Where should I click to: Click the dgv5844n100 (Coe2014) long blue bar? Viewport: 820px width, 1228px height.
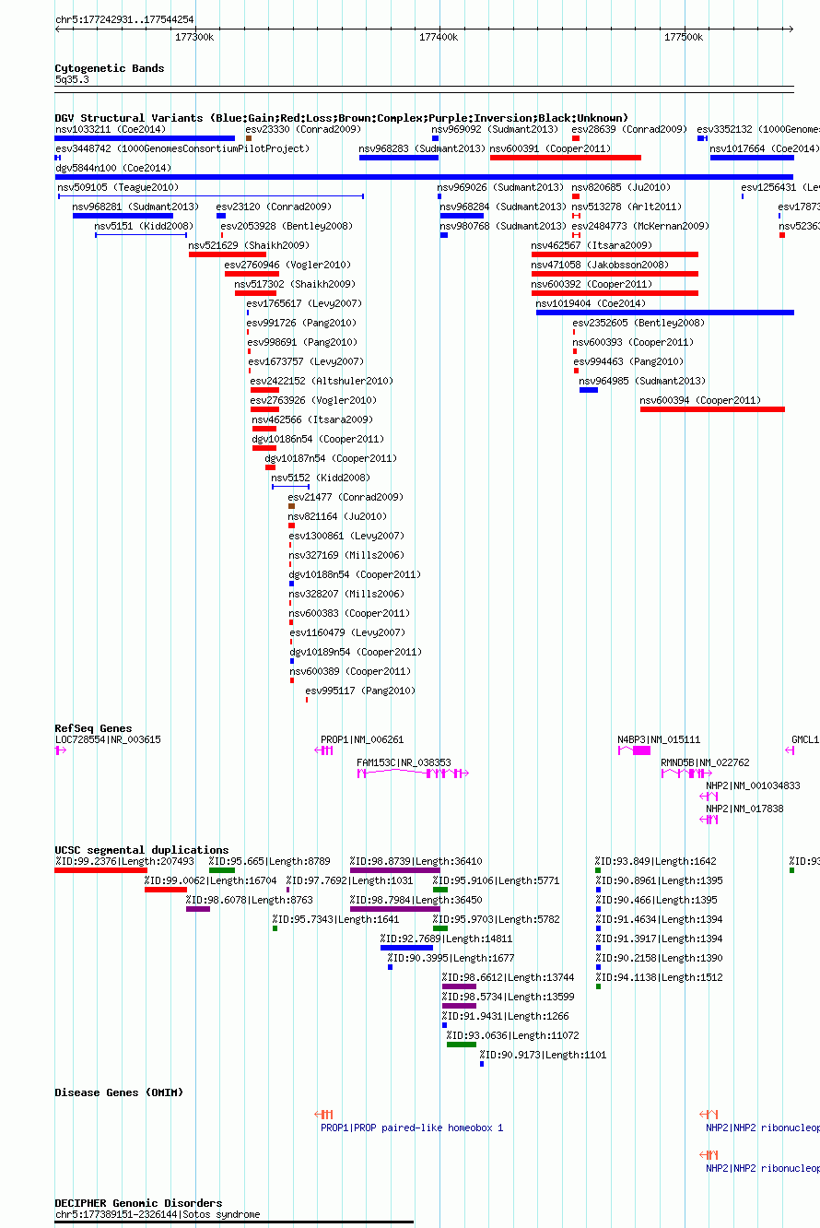pos(424,177)
